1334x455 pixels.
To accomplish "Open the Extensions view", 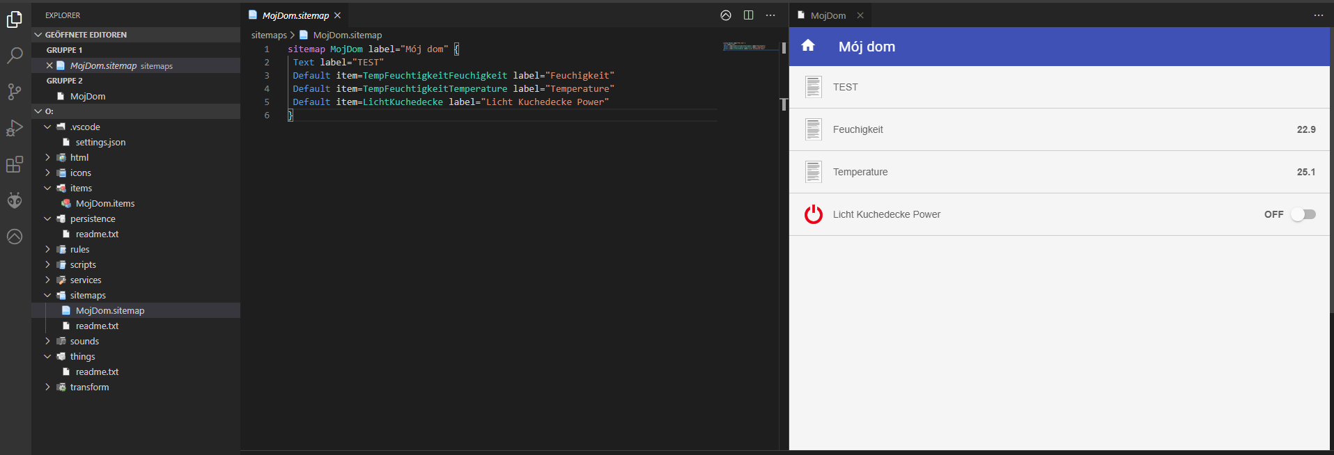I will tap(15, 164).
